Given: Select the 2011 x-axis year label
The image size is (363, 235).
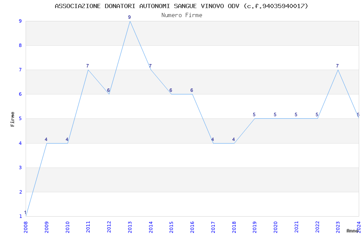Looking at the screenshot, I should [88, 227].
